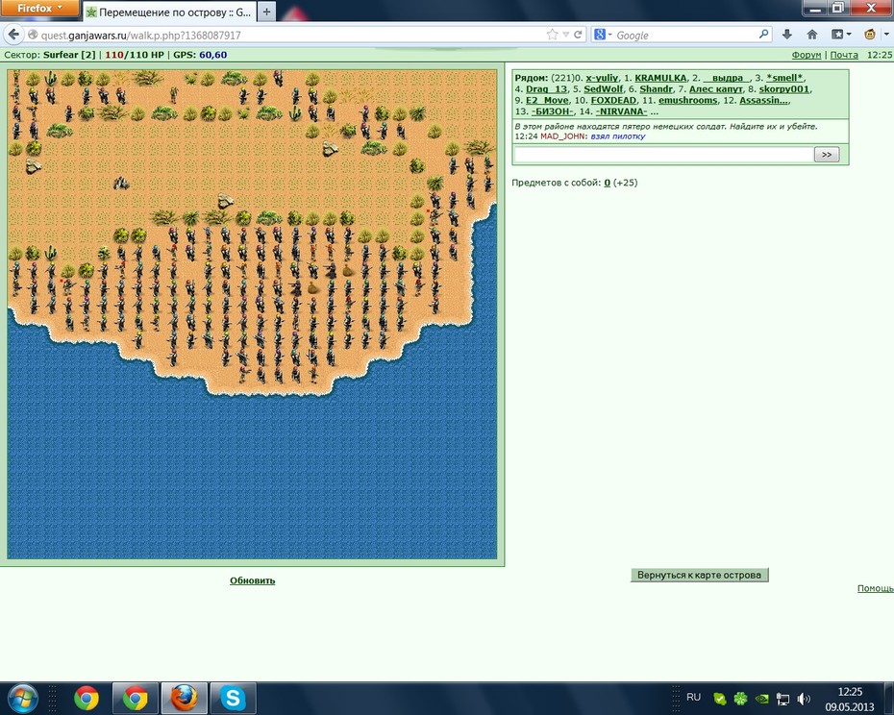The width and height of the screenshot is (894, 715).
Task: Reload the page with the refresh icon
Action: pyautogui.click(x=578, y=35)
